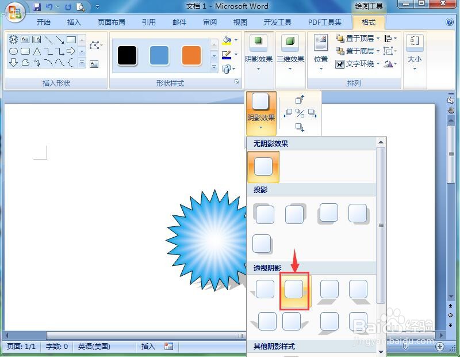The height and width of the screenshot is (357, 460).
Task: Open the PDF工具集 tab
Action: pyautogui.click(x=325, y=22)
